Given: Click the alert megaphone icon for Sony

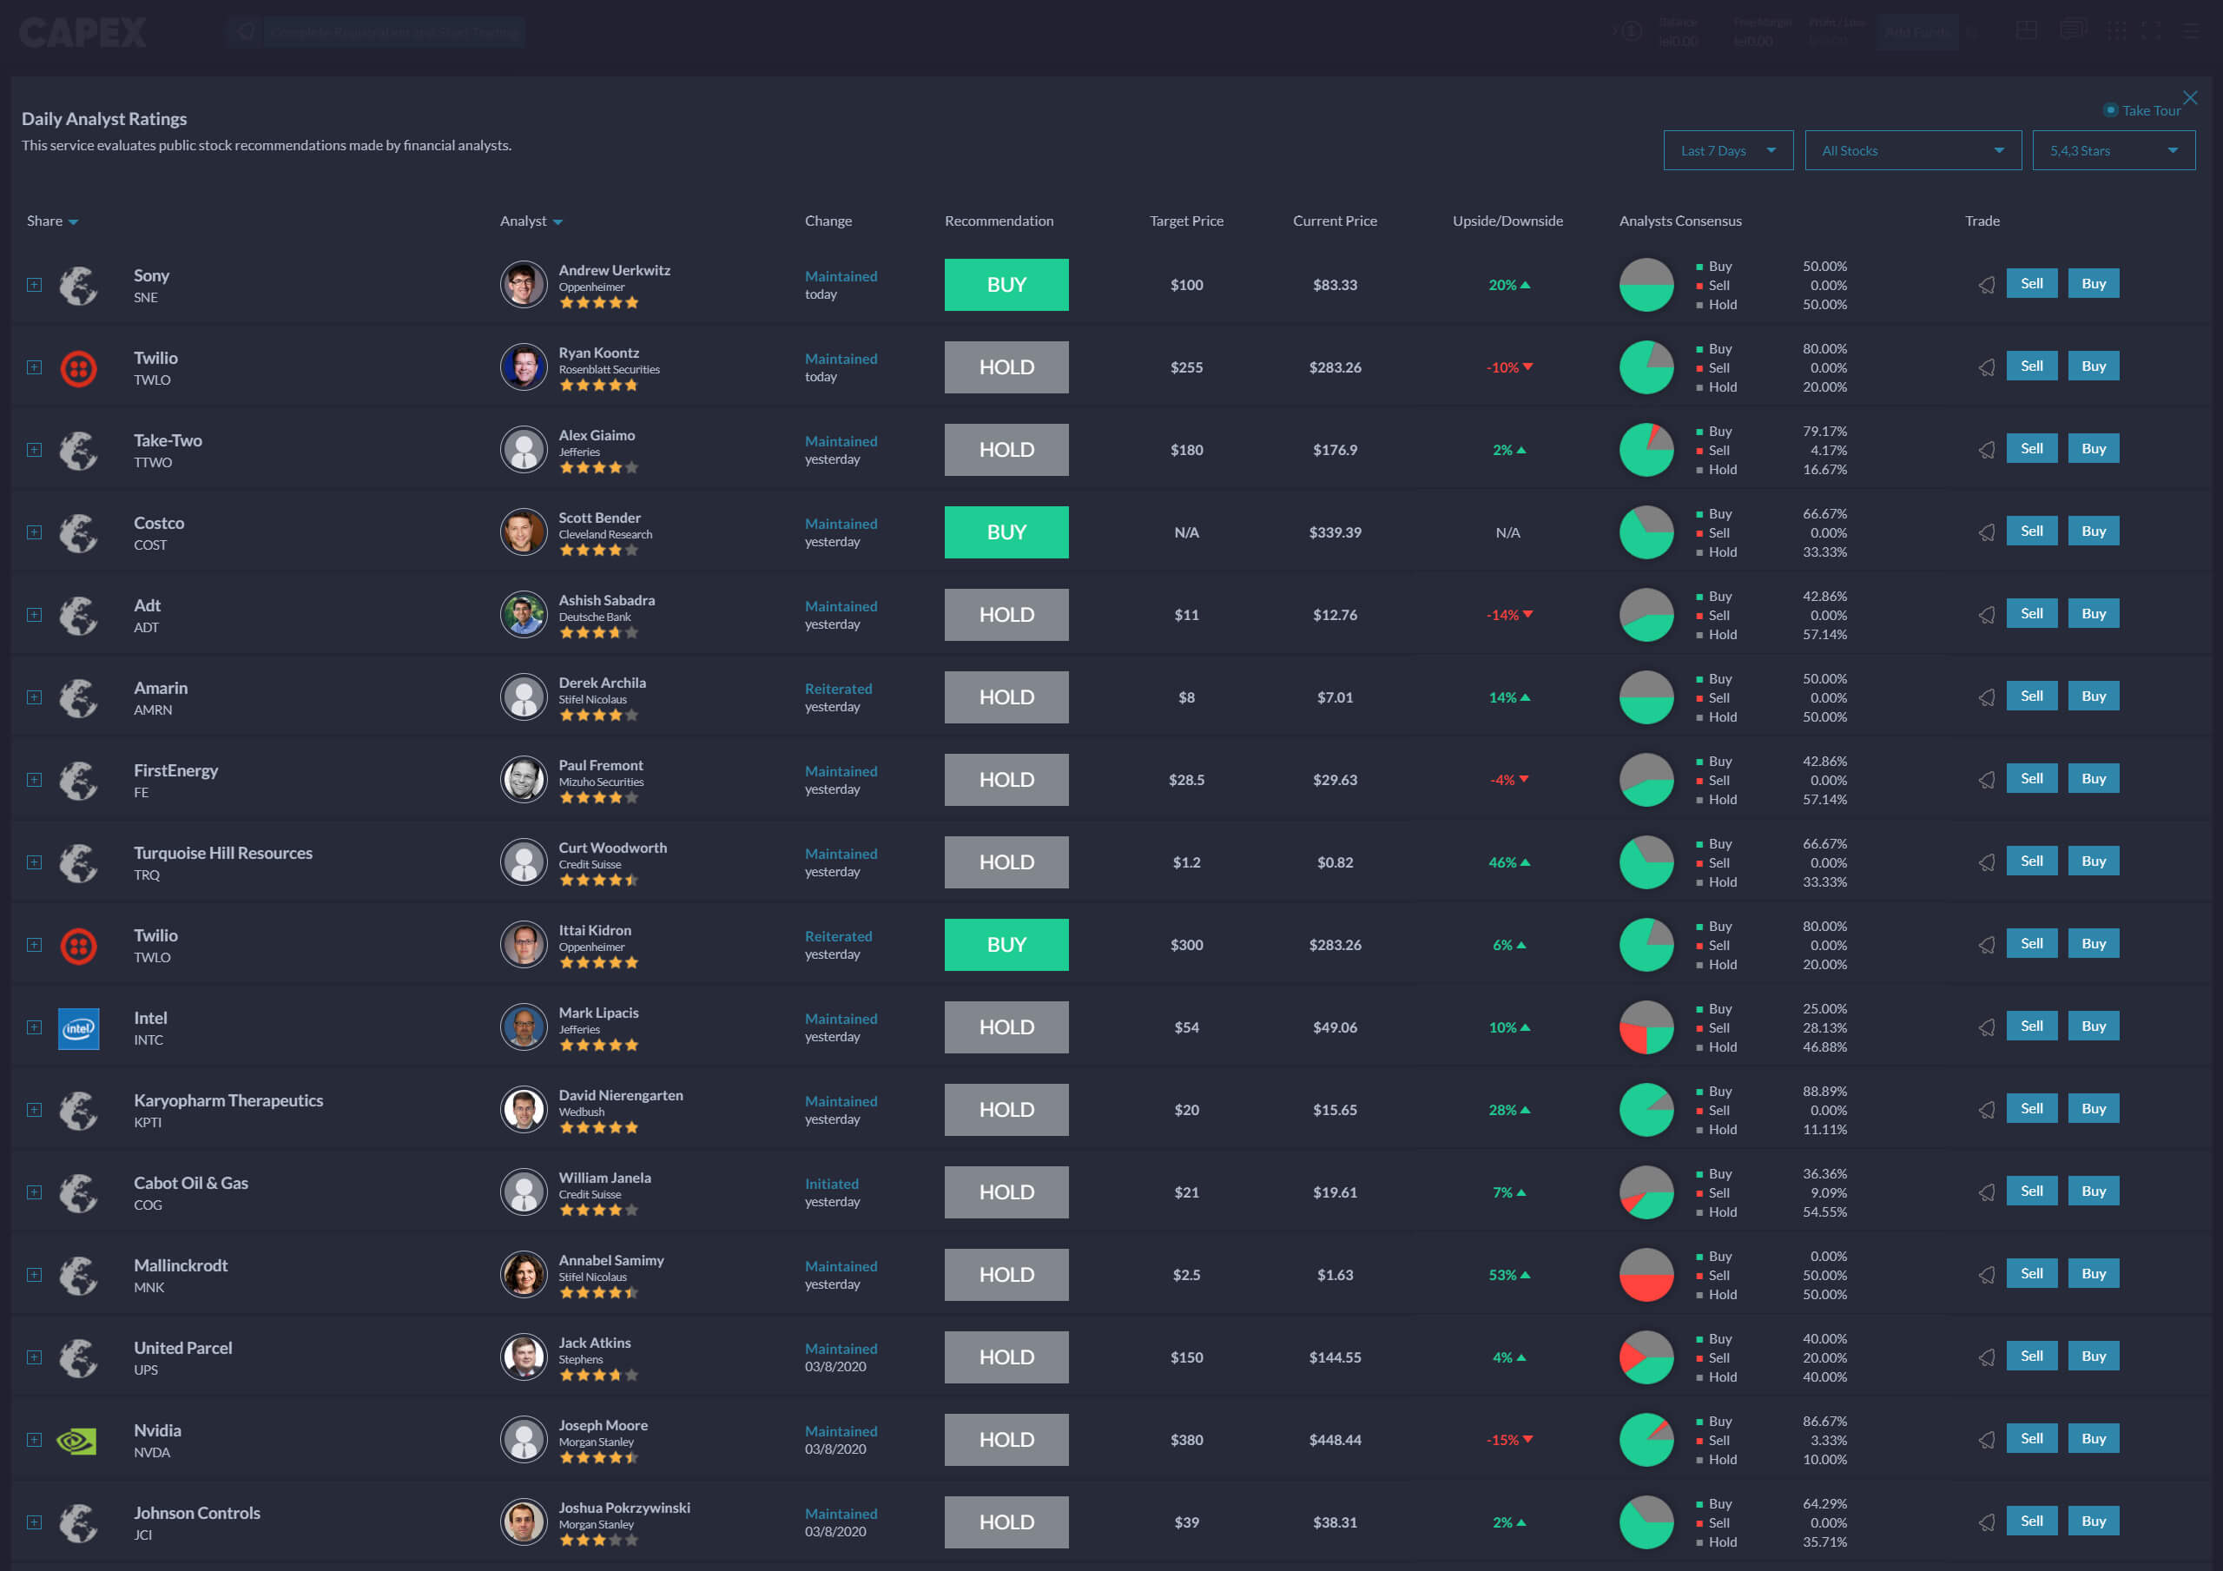Looking at the screenshot, I should pos(1986,285).
